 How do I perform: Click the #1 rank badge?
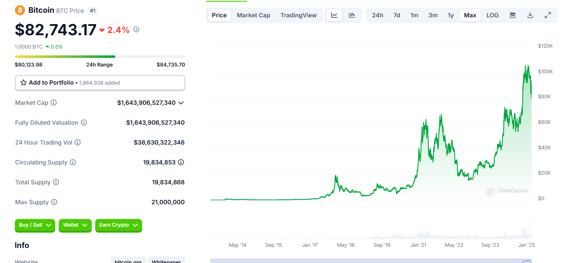(93, 11)
